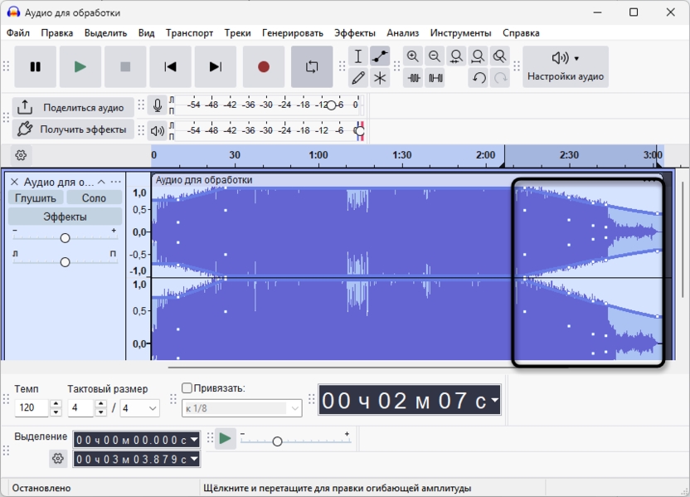Click the track gain slider knob
This screenshot has height=497, width=690.
point(65,238)
